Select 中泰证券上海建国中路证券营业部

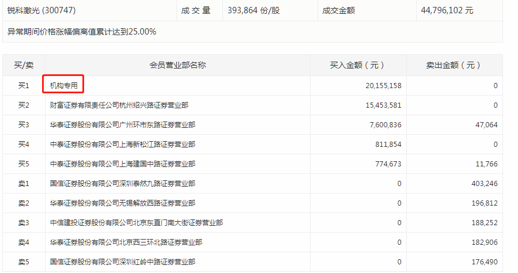tap(122, 164)
